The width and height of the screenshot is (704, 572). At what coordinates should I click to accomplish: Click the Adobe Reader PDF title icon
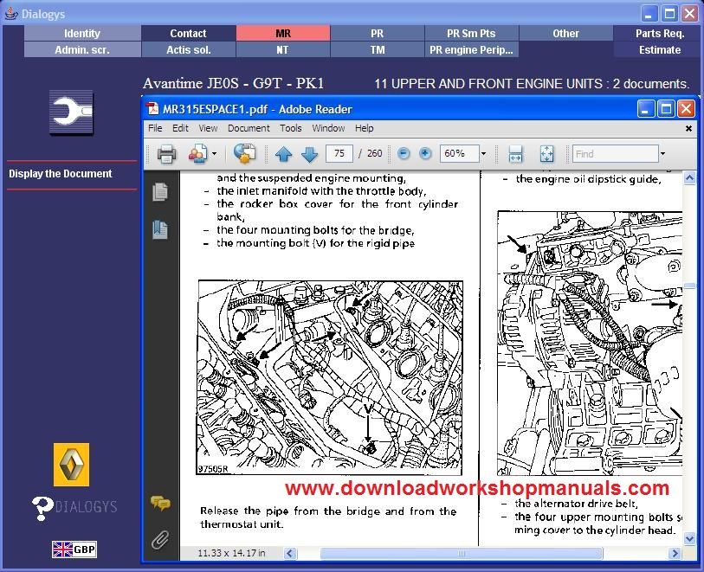(x=152, y=109)
